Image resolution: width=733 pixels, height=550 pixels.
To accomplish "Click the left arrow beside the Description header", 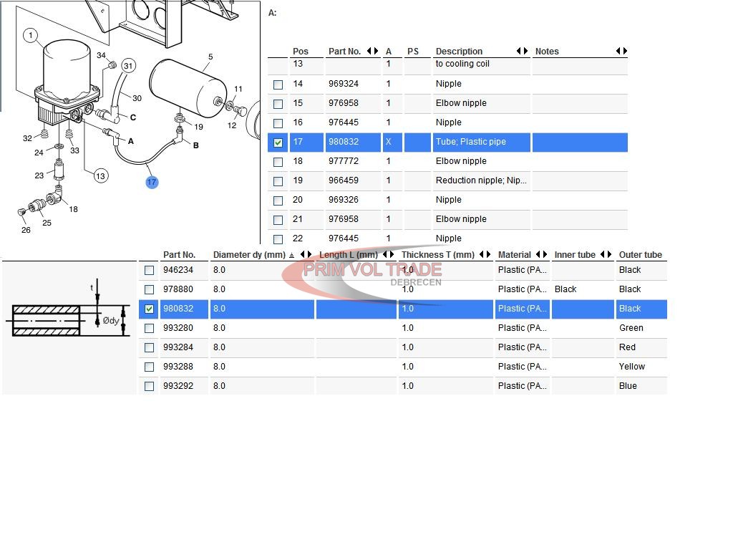I will [518, 51].
